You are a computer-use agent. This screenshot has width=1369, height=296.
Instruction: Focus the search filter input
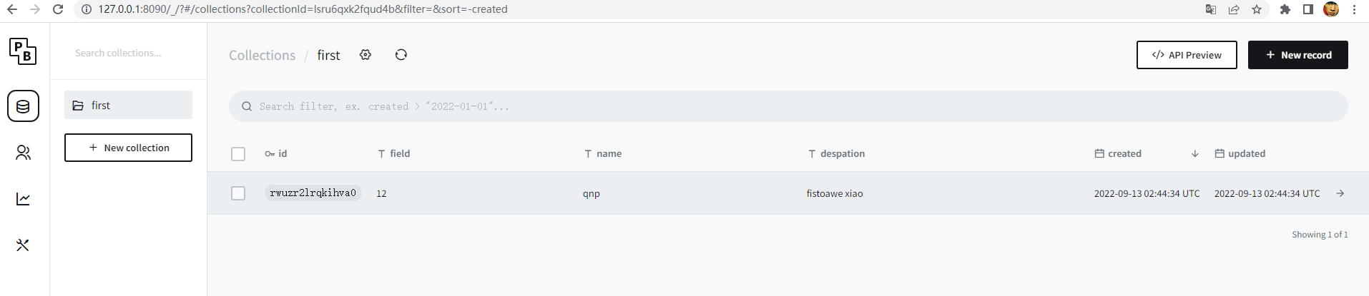tap(788, 106)
